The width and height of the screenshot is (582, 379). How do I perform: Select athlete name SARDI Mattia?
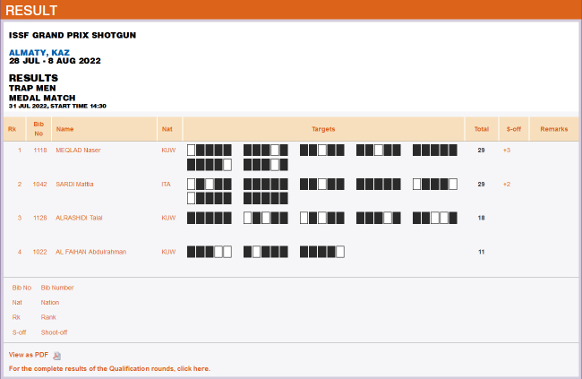[x=74, y=185]
